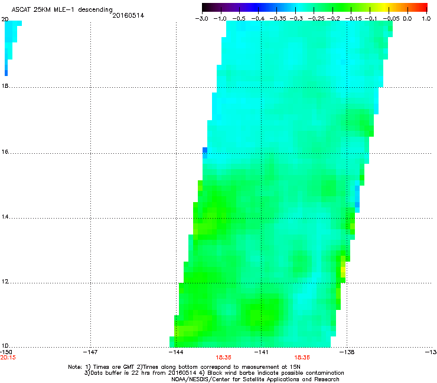Click the longitude -138 axis label
The width and height of the screenshot is (437, 383).
pyautogui.click(x=347, y=352)
